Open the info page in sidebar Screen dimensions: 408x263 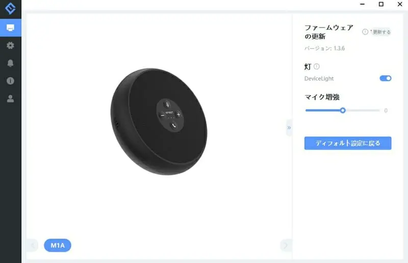point(10,81)
